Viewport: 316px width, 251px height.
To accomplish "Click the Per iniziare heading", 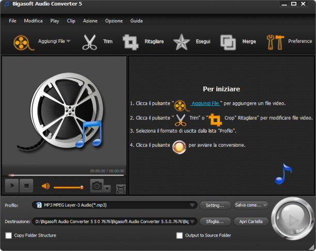I will (x=222, y=89).
